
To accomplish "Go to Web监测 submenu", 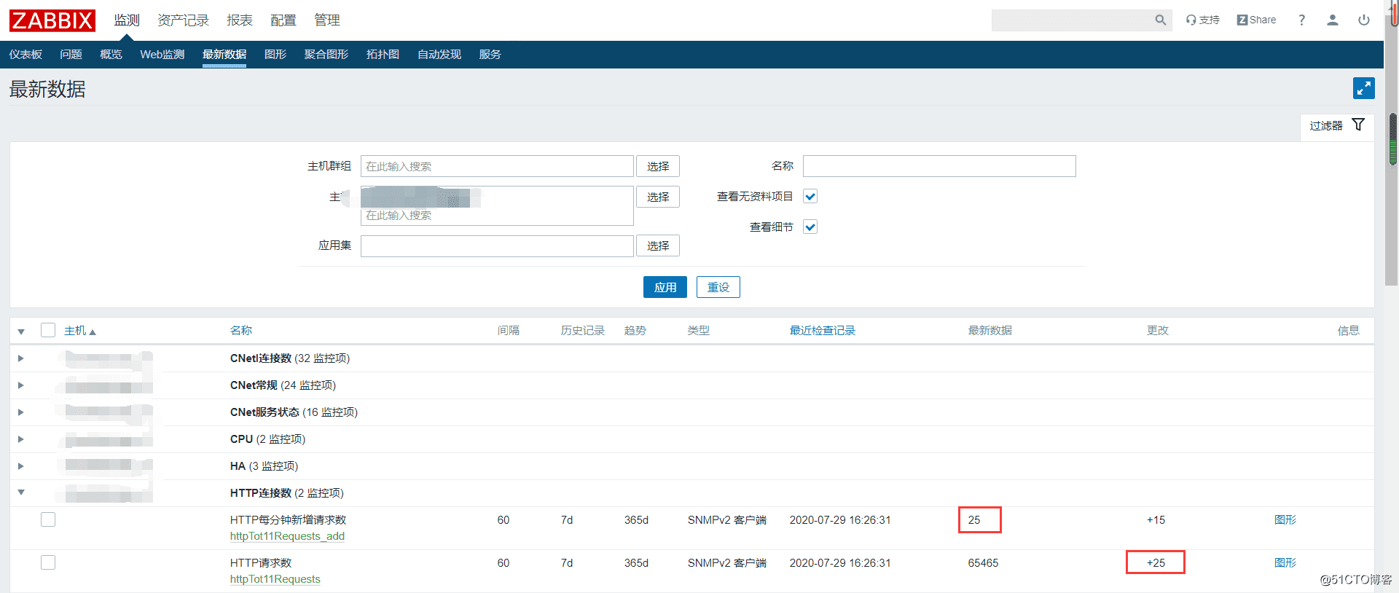I will click(162, 55).
